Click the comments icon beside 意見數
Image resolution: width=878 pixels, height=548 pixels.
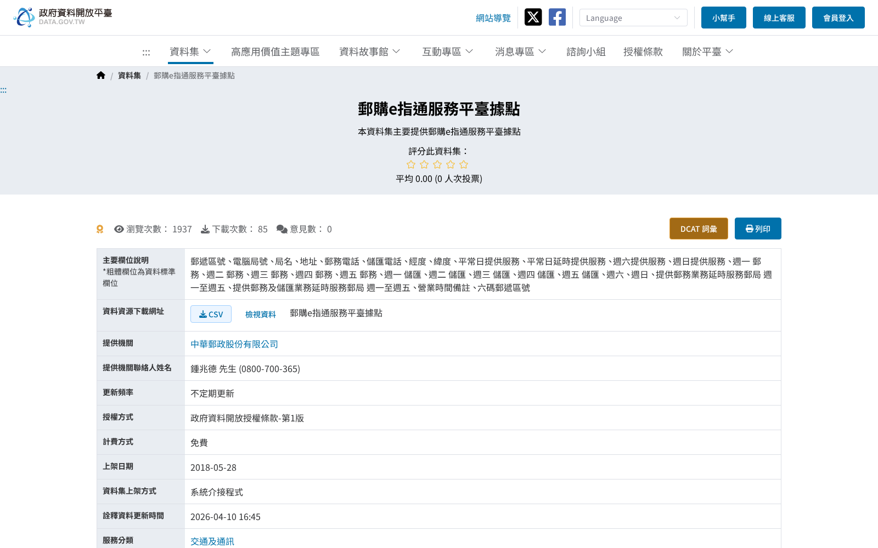[x=282, y=229]
